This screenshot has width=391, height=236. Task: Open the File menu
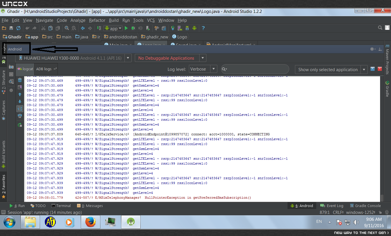5,20
